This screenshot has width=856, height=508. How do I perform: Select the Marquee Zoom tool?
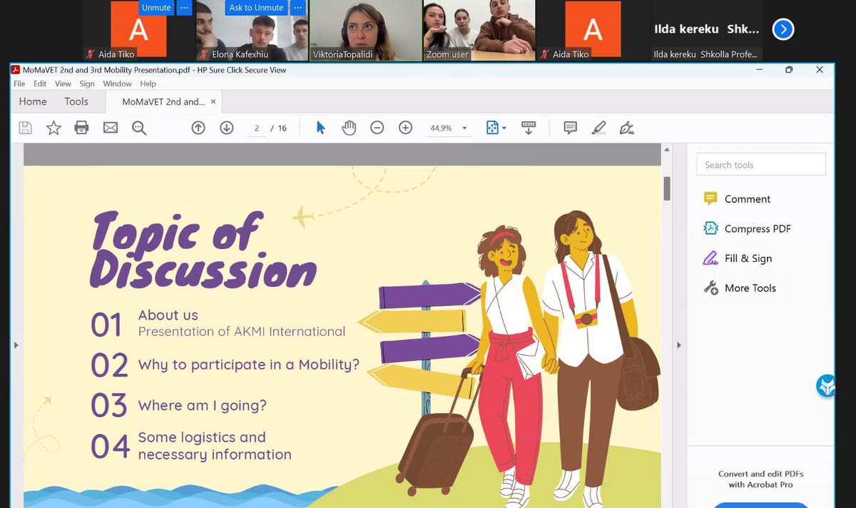pyautogui.click(x=139, y=127)
